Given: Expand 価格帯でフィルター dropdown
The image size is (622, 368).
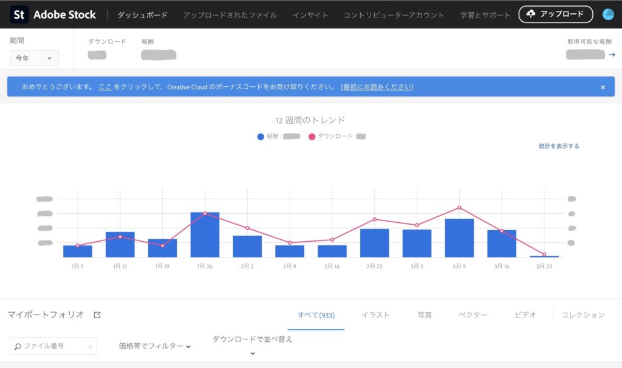Looking at the screenshot, I should tap(154, 346).
